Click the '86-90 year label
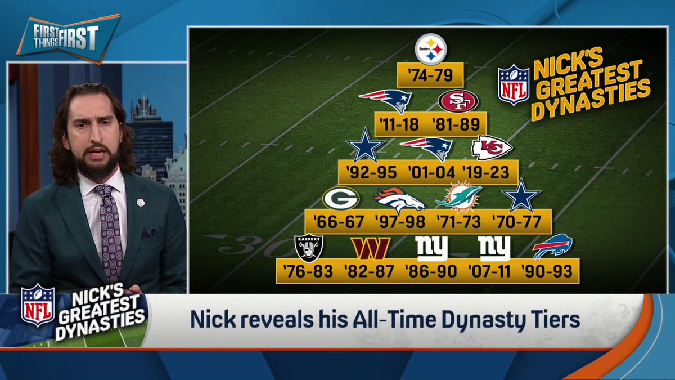 point(431,271)
